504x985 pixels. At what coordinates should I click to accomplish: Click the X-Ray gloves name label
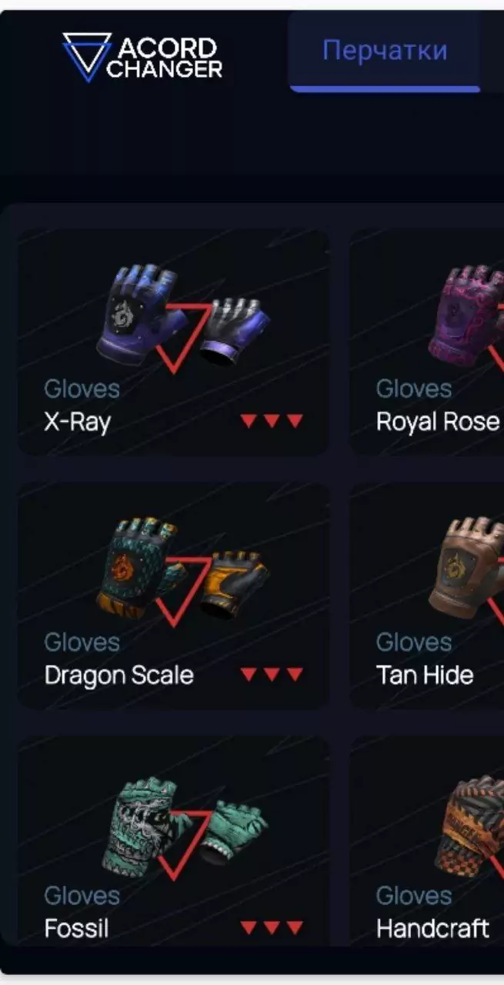click(x=77, y=422)
